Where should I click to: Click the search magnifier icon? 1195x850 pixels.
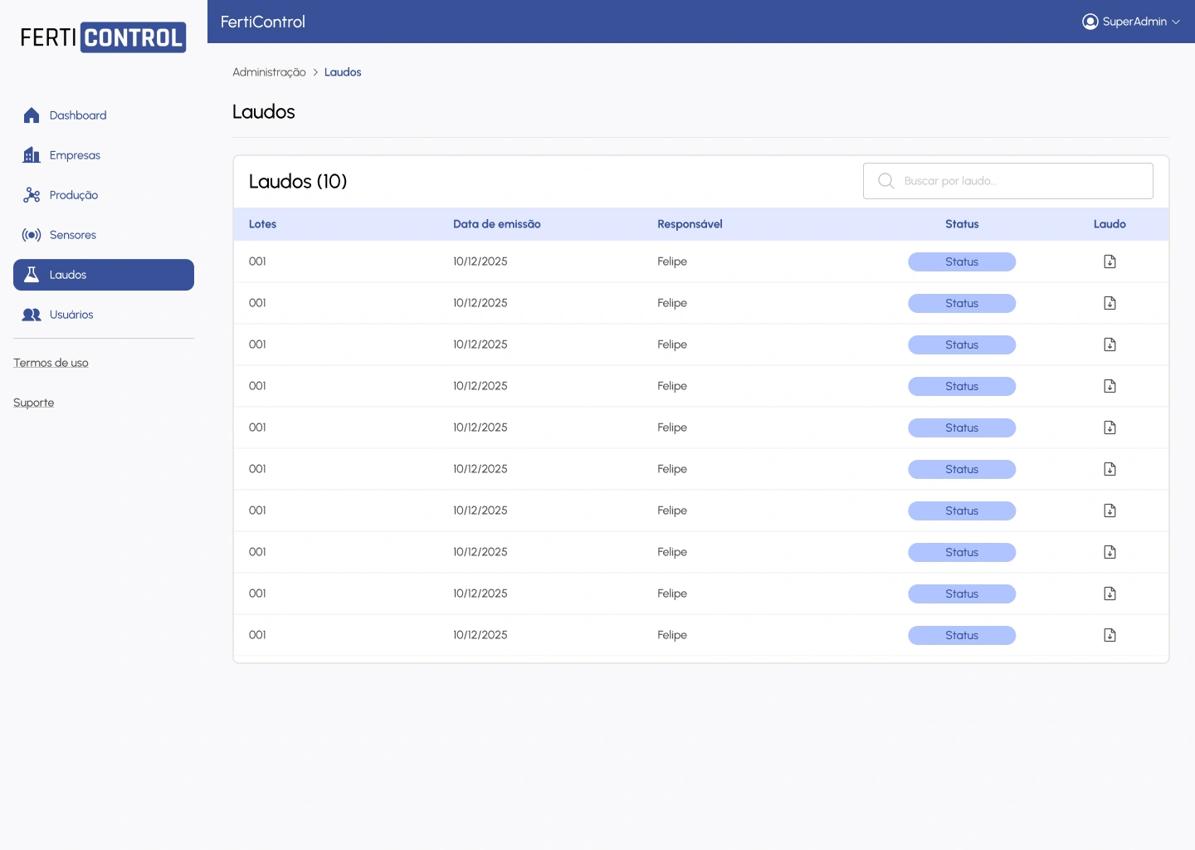(885, 181)
